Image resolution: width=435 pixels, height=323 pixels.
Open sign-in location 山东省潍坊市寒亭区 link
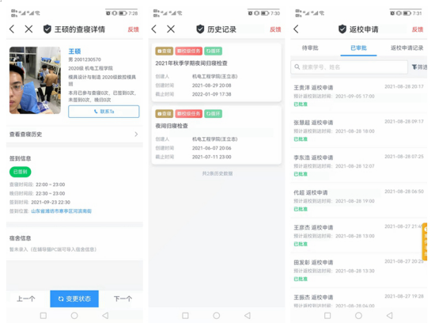point(62,211)
